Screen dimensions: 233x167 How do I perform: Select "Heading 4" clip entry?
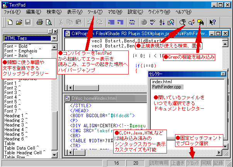16,130
